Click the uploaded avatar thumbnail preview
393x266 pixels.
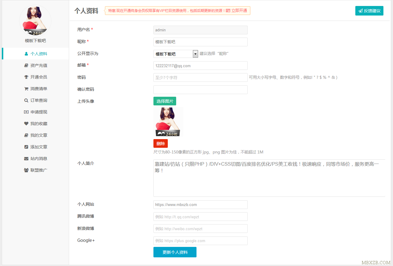168,122
